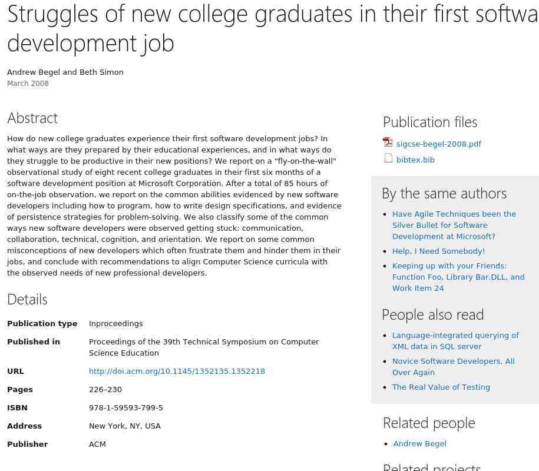
Task: Click the PDF file icon
Action: (388, 142)
